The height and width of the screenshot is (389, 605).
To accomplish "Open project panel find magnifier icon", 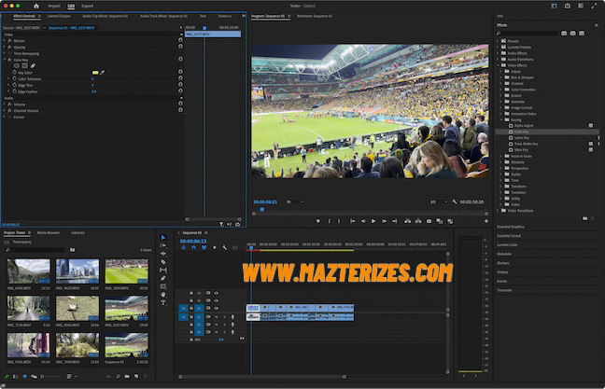I will pos(118,376).
